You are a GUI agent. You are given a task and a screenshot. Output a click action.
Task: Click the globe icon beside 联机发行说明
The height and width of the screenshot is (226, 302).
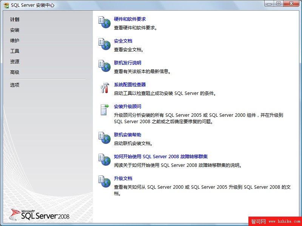click(105, 66)
